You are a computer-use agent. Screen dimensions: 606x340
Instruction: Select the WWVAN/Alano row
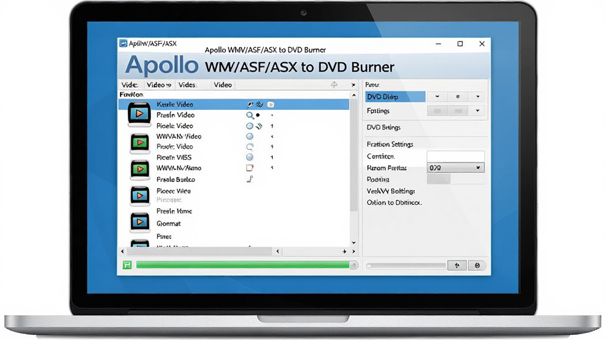[234, 168]
